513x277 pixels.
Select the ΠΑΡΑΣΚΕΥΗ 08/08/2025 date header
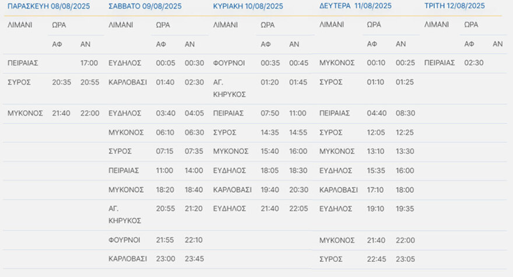point(49,6)
